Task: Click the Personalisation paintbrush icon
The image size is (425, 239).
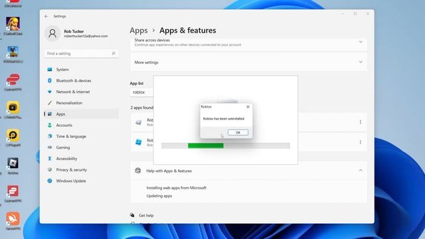Action: (50, 103)
